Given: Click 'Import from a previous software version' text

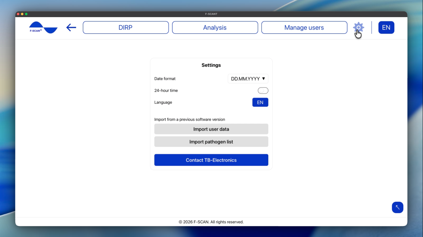Looking at the screenshot, I should tap(190, 119).
